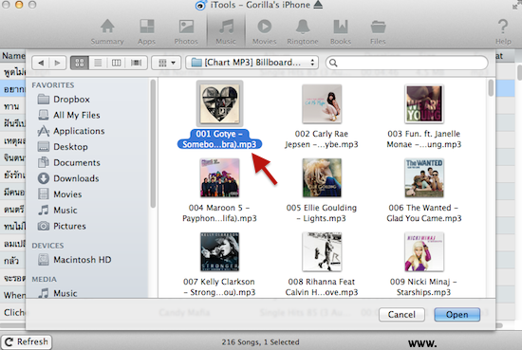Click '009 Nicki Minaj – Starships.mp3' file name
The image size is (522, 350).
[x=424, y=286]
